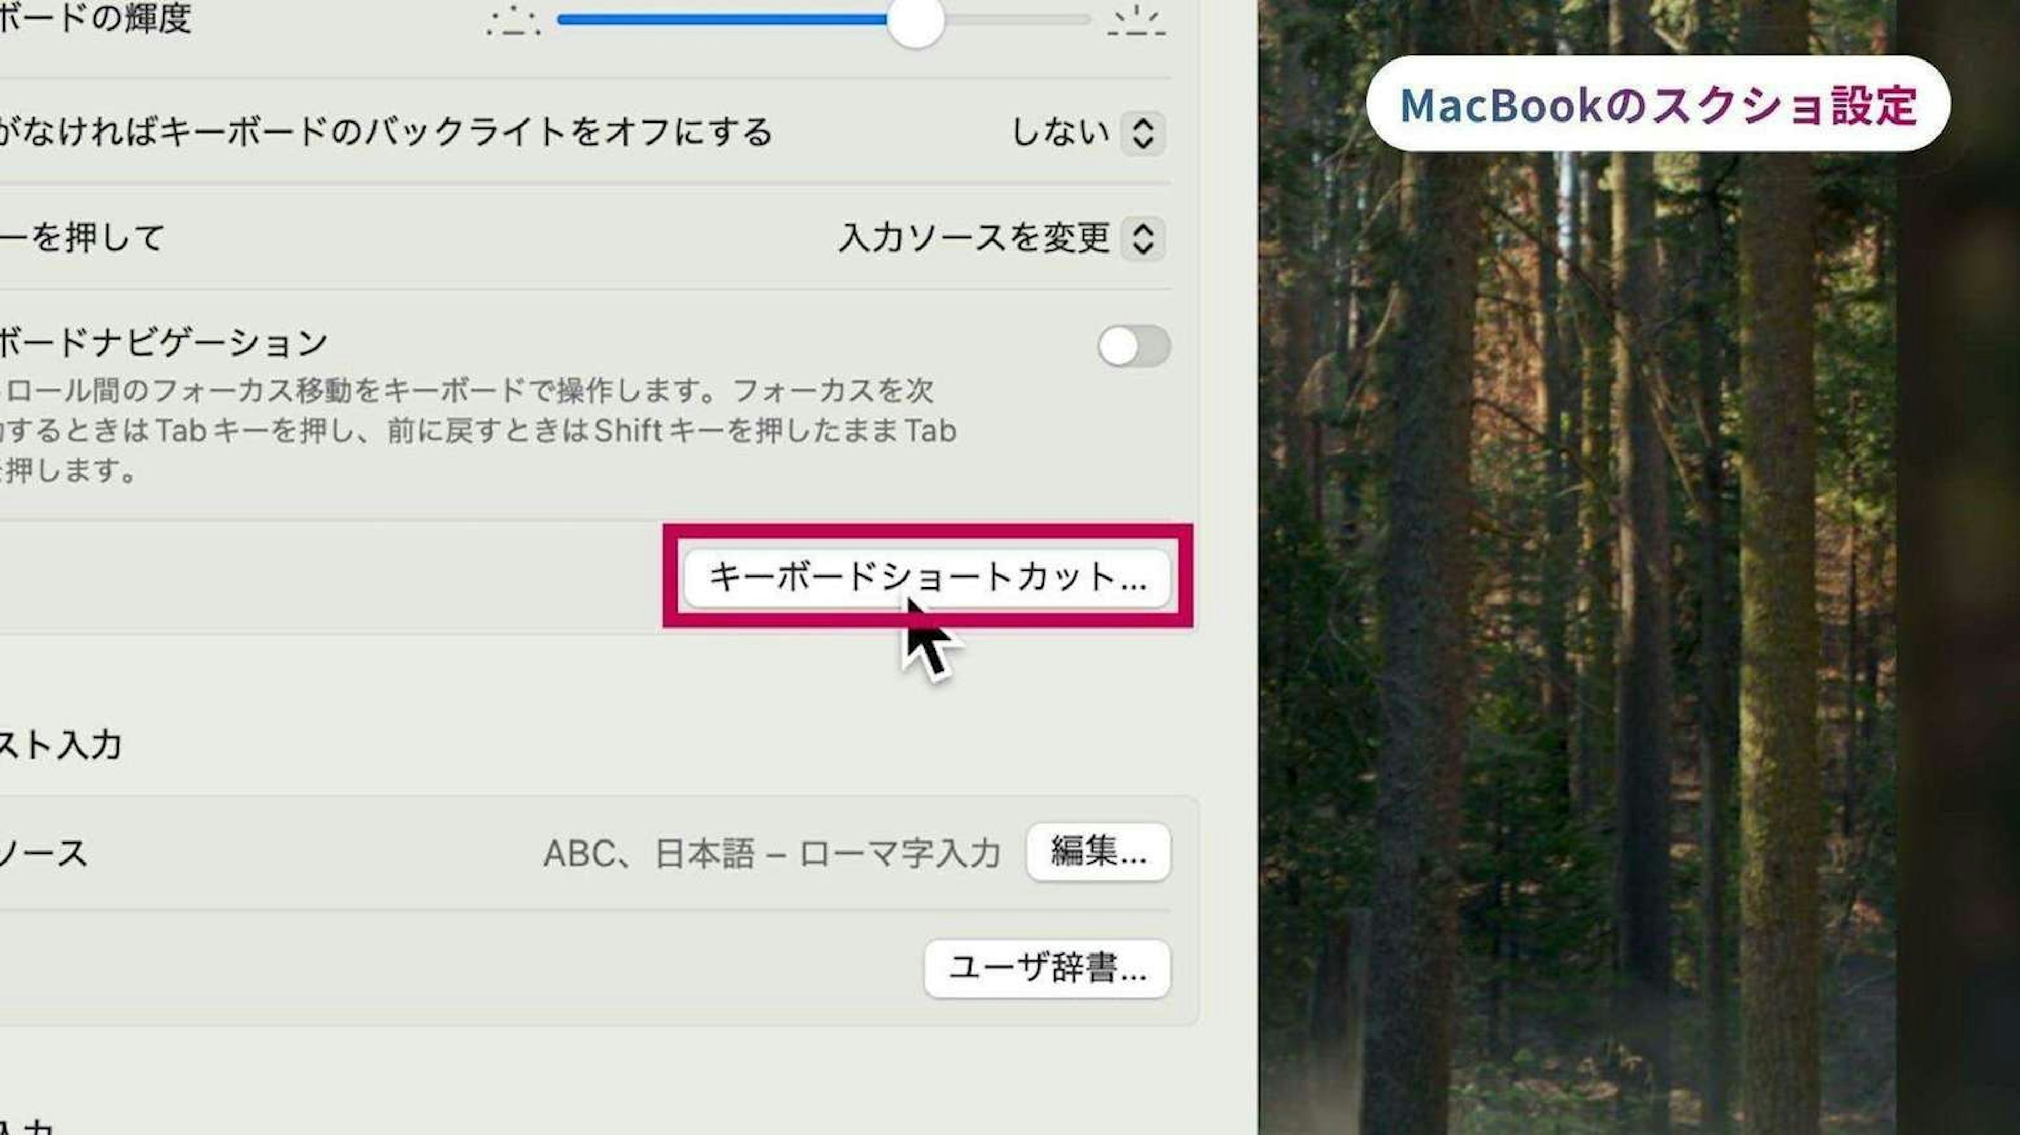
Task: Click the high keyboard brightness icon
Action: (1136, 21)
